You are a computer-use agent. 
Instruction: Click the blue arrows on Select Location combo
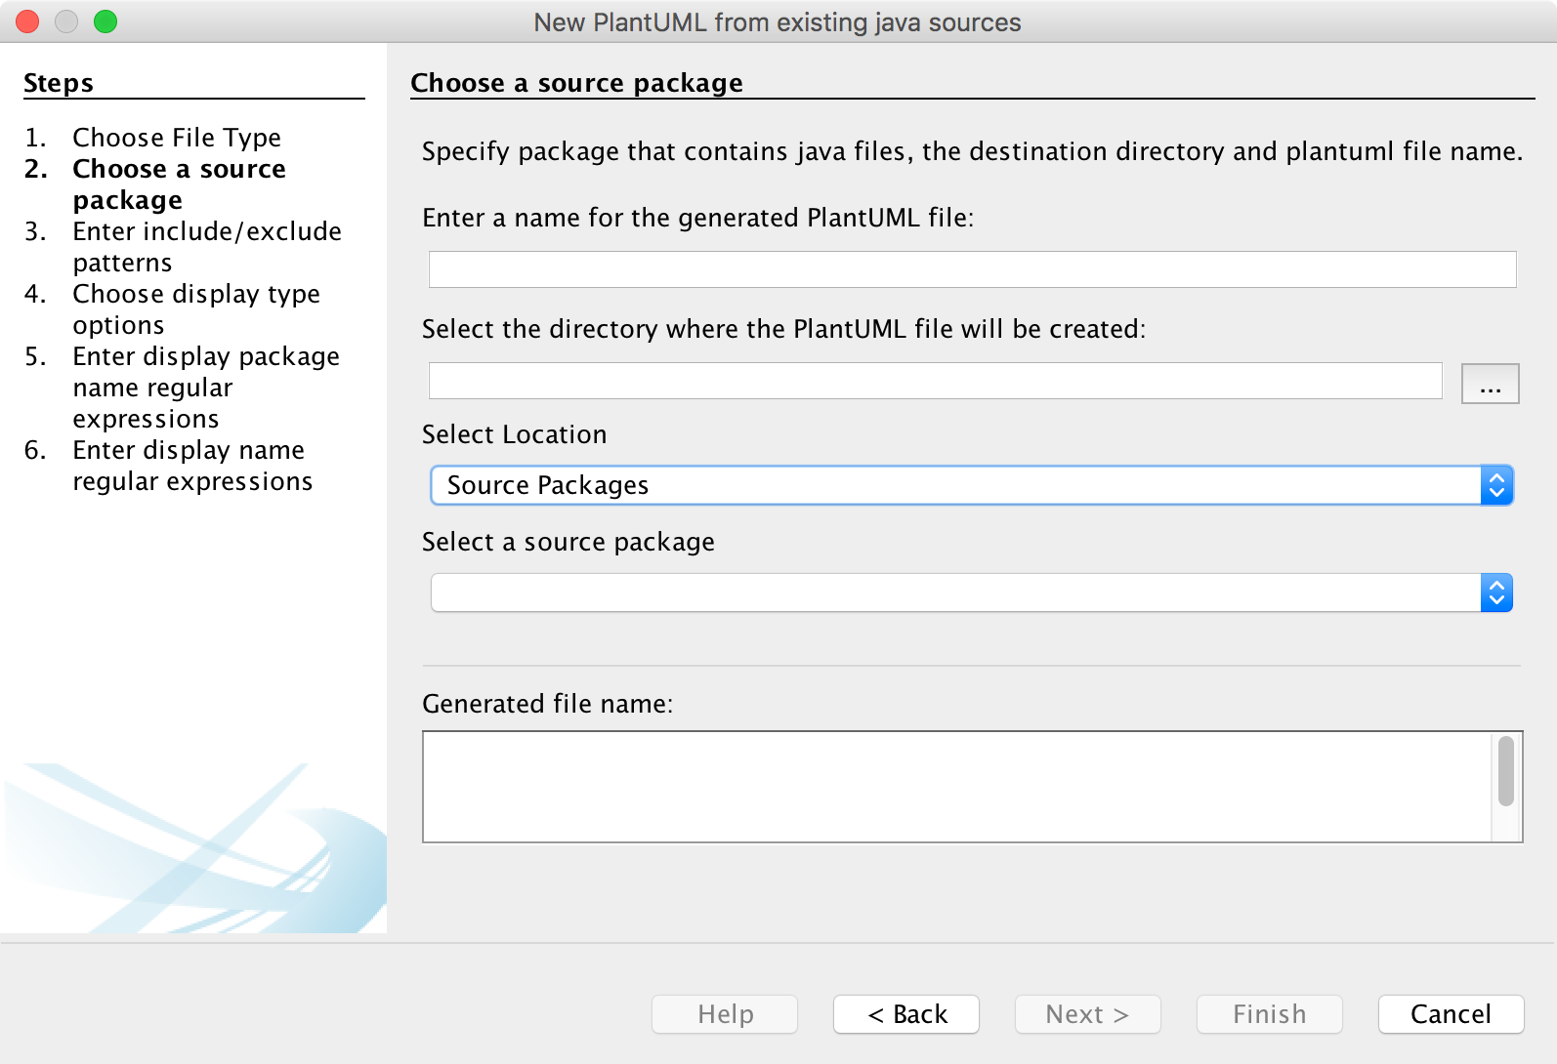(x=1496, y=485)
